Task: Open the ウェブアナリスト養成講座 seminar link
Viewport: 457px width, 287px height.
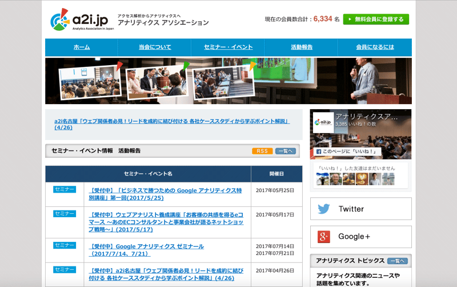Action: pos(166,222)
